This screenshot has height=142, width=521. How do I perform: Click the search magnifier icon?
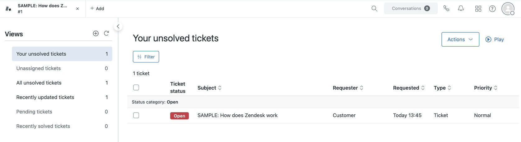coord(374,8)
